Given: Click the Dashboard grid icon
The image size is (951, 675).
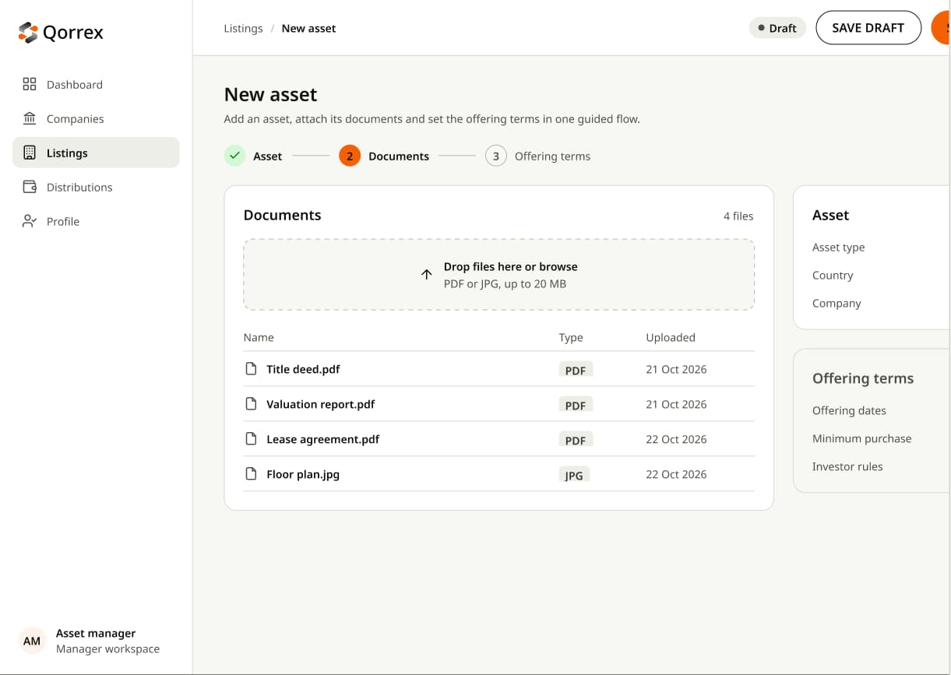Looking at the screenshot, I should [x=30, y=84].
